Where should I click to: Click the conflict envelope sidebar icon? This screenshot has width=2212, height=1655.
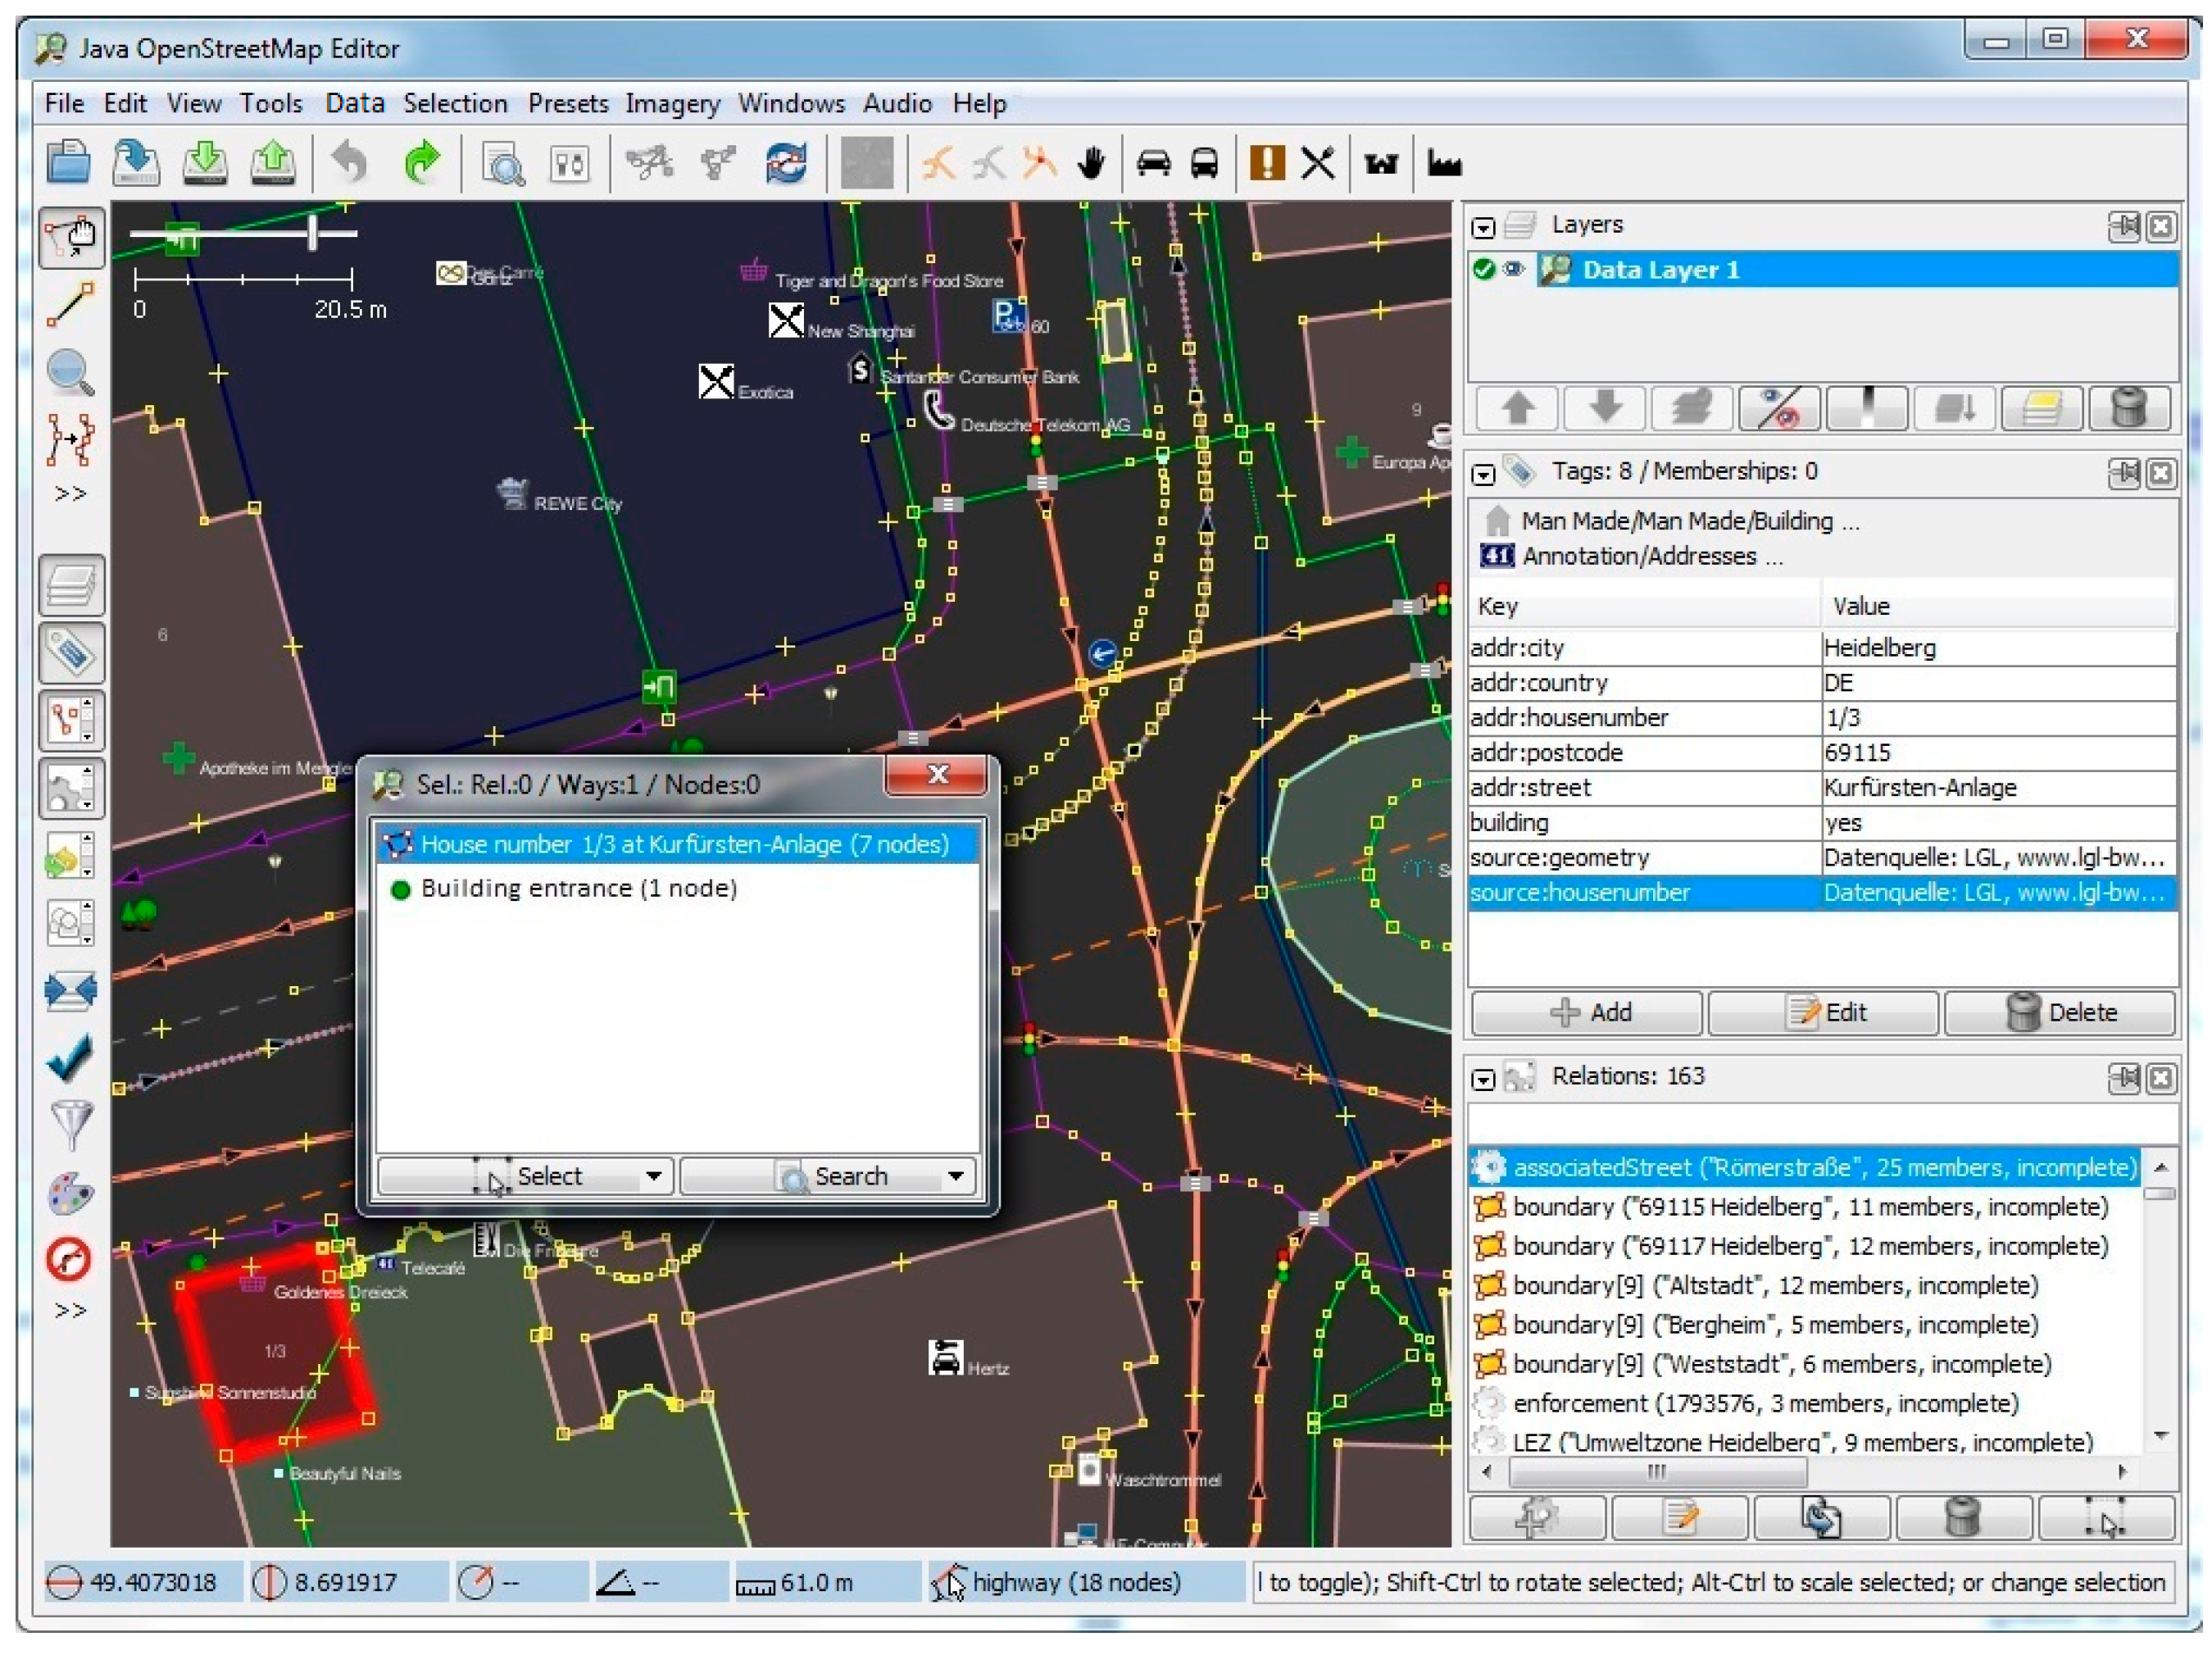pos(71,989)
